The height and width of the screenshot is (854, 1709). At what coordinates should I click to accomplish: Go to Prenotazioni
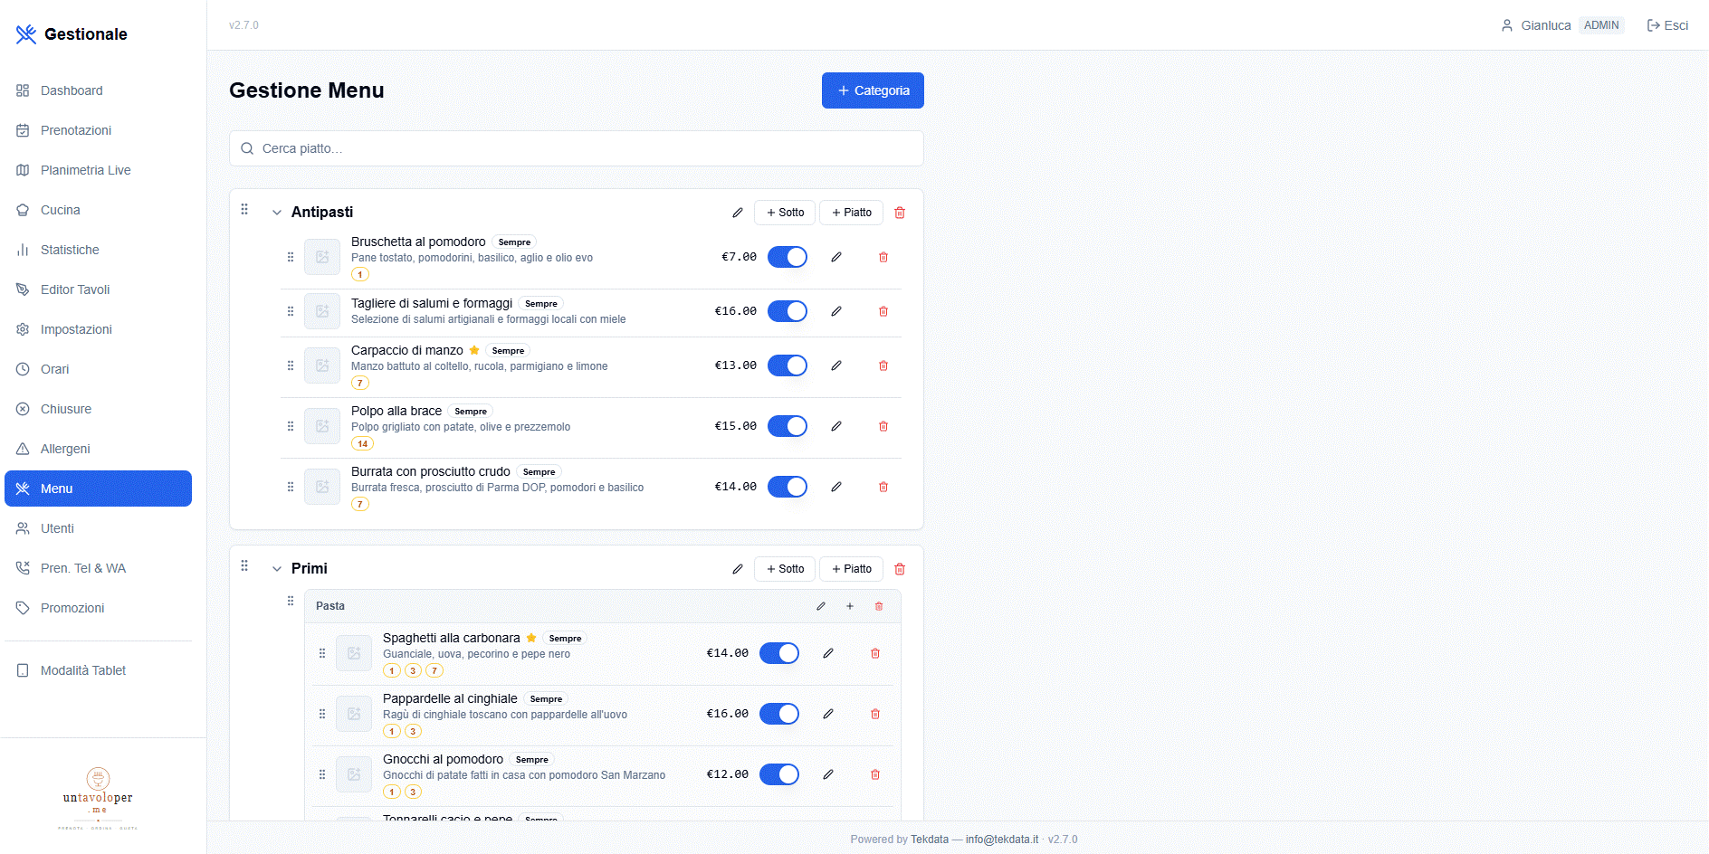click(98, 130)
